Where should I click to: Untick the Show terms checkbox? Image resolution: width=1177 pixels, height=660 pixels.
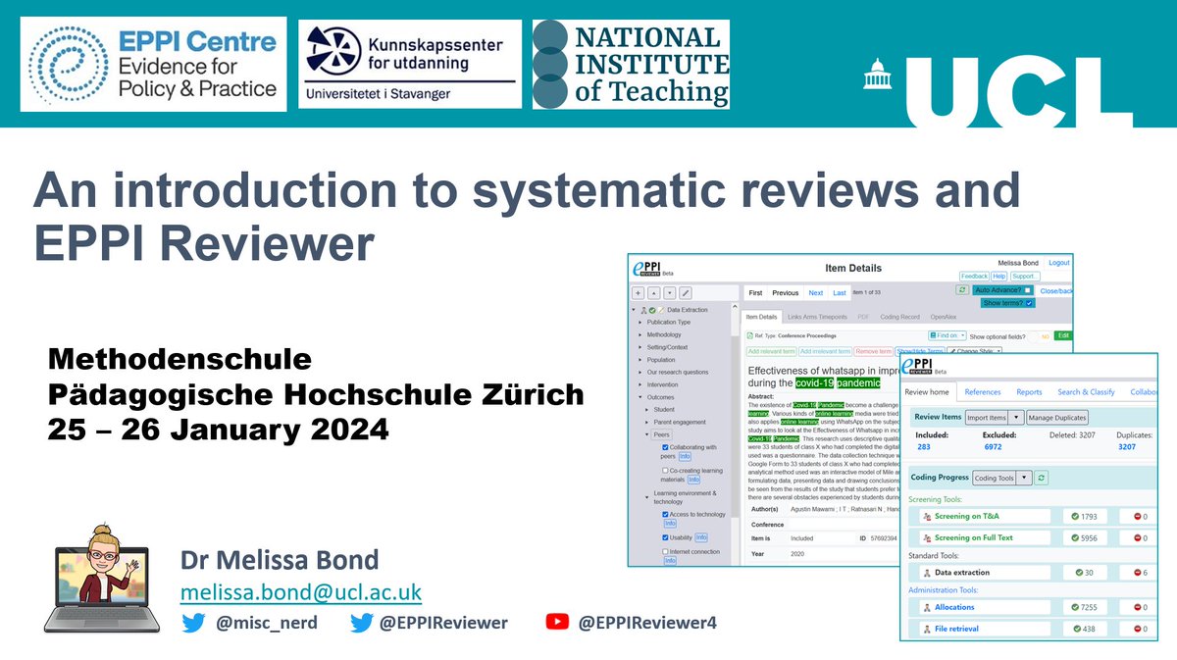pos(1029,303)
